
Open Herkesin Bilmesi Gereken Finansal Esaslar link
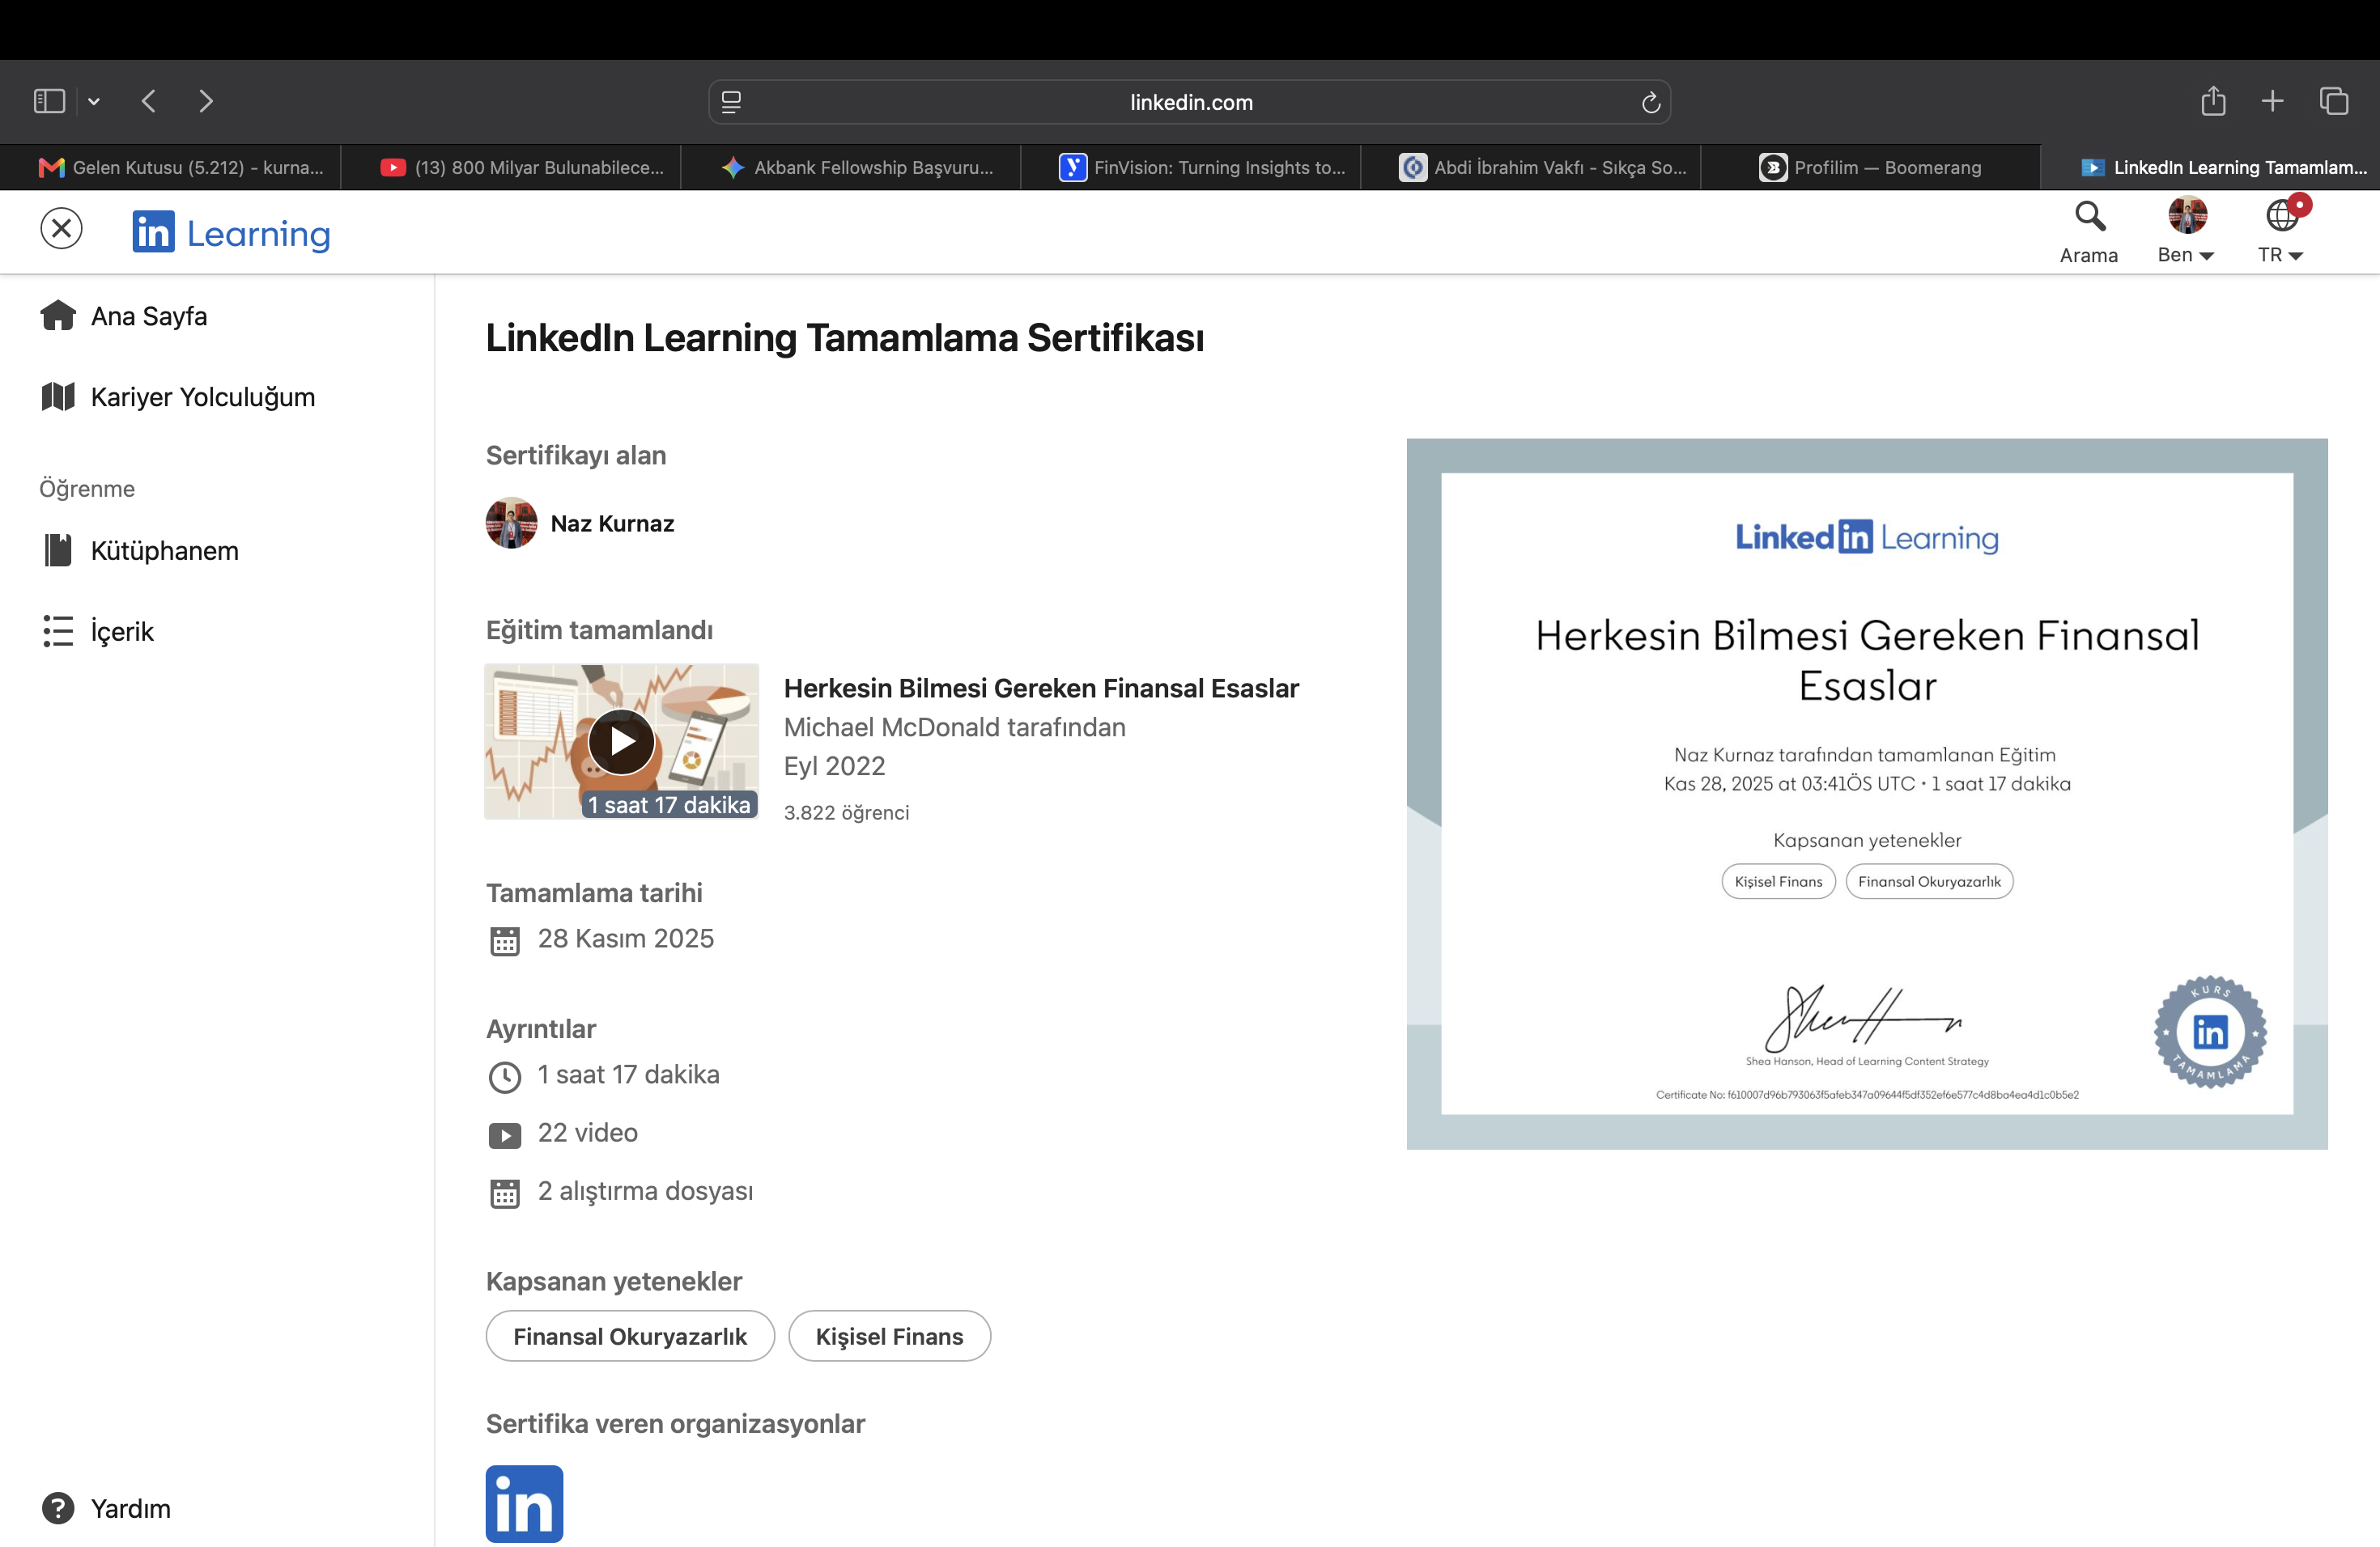pyautogui.click(x=1041, y=689)
